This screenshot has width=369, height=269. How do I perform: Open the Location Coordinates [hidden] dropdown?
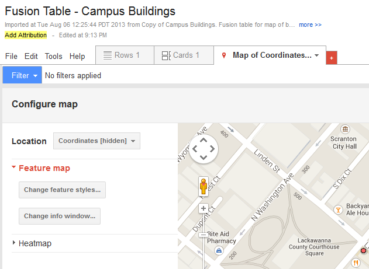point(96,141)
